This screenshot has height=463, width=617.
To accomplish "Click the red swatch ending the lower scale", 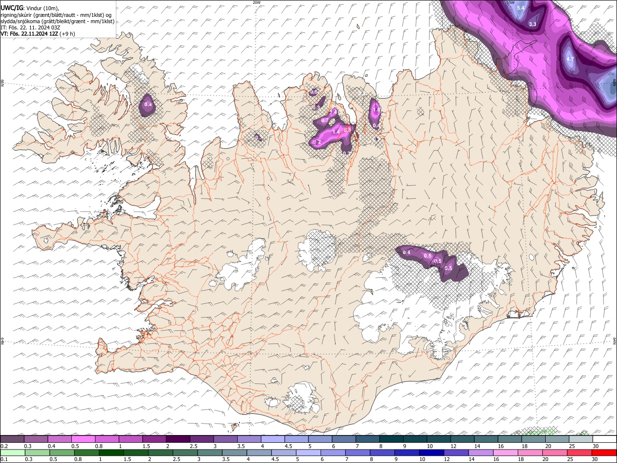I will (604, 453).
